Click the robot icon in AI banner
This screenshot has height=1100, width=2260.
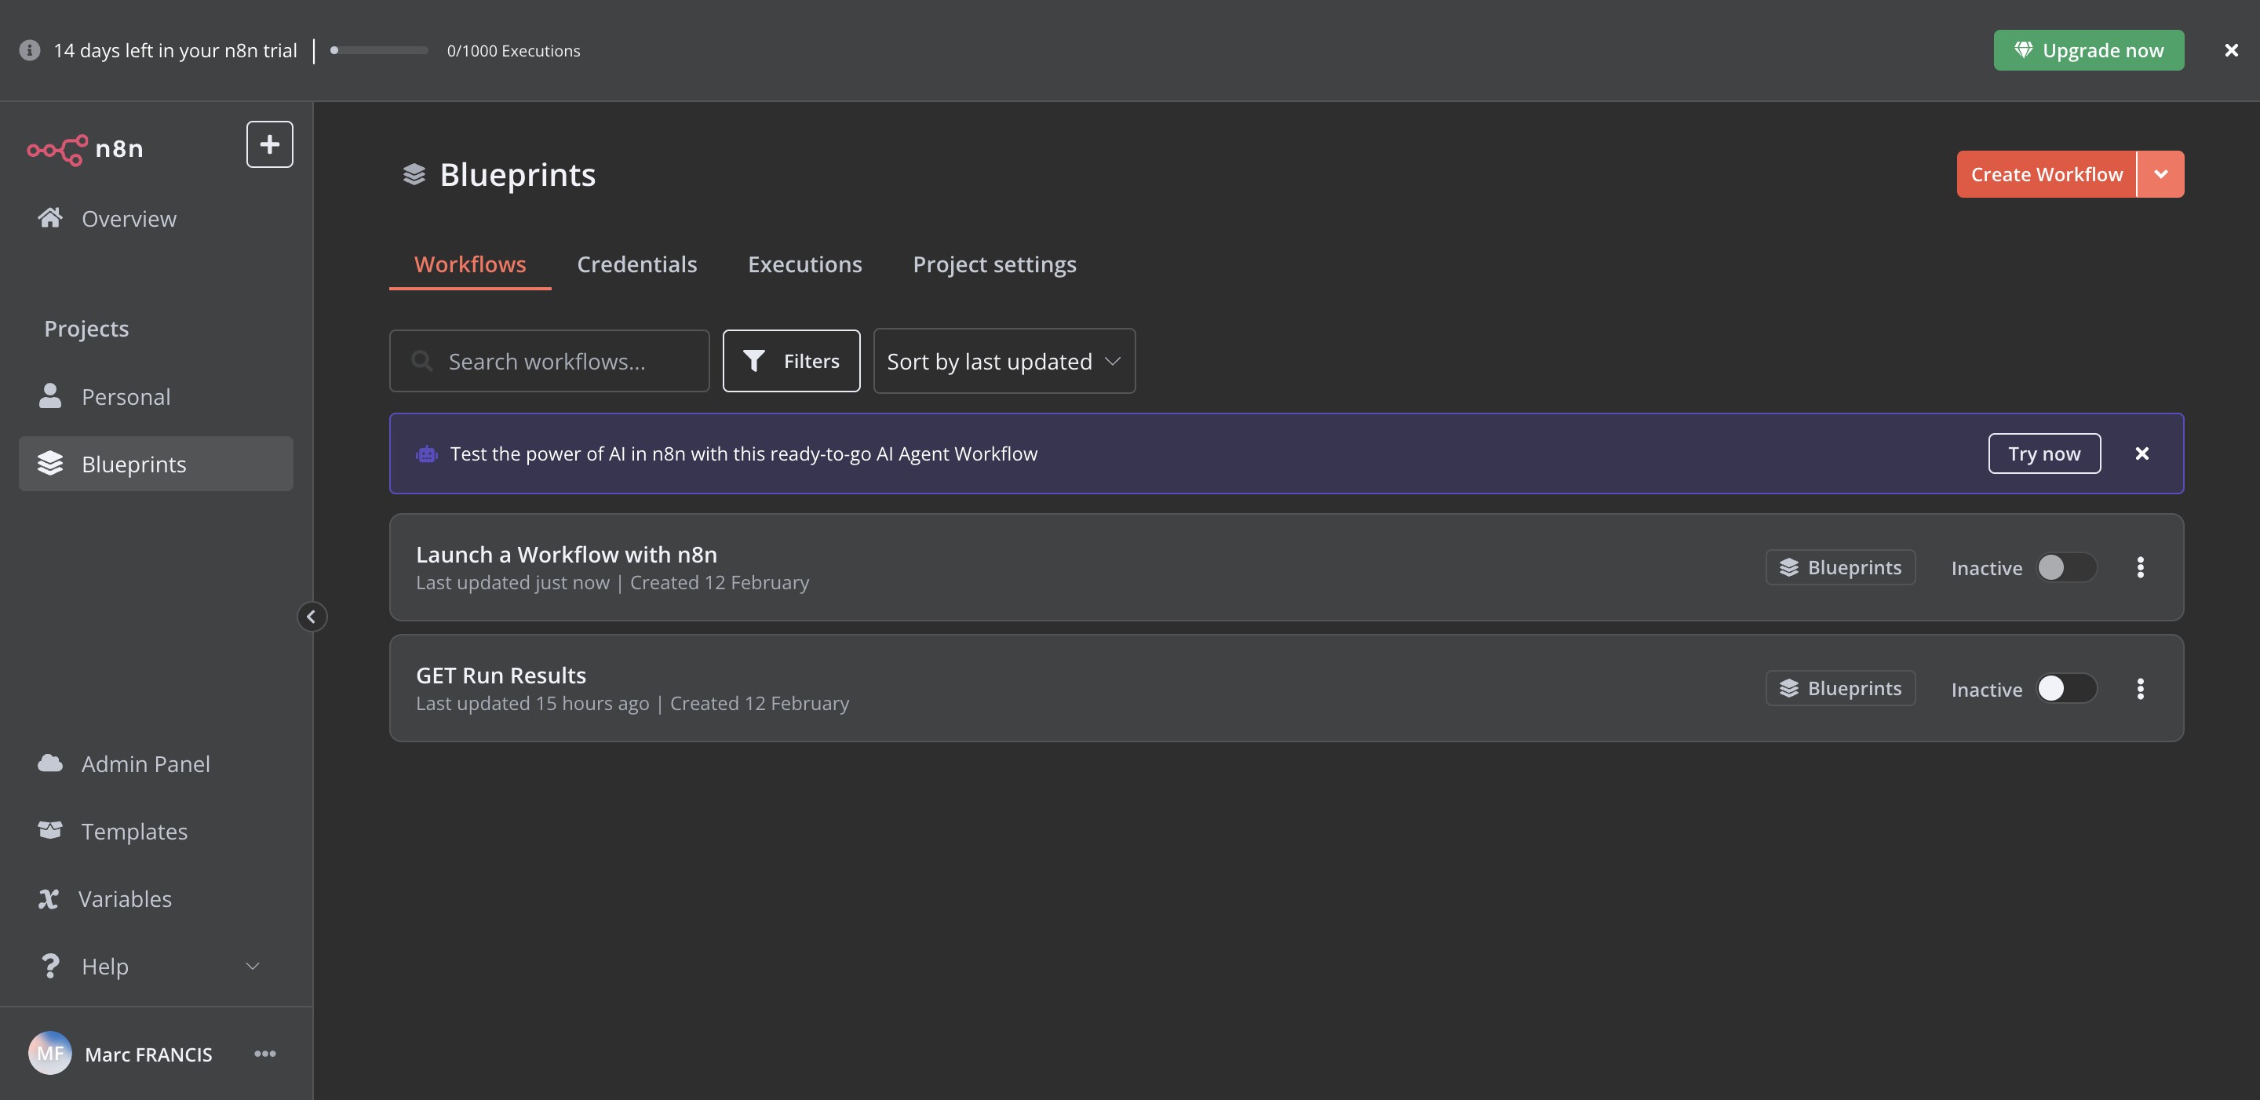pos(426,453)
